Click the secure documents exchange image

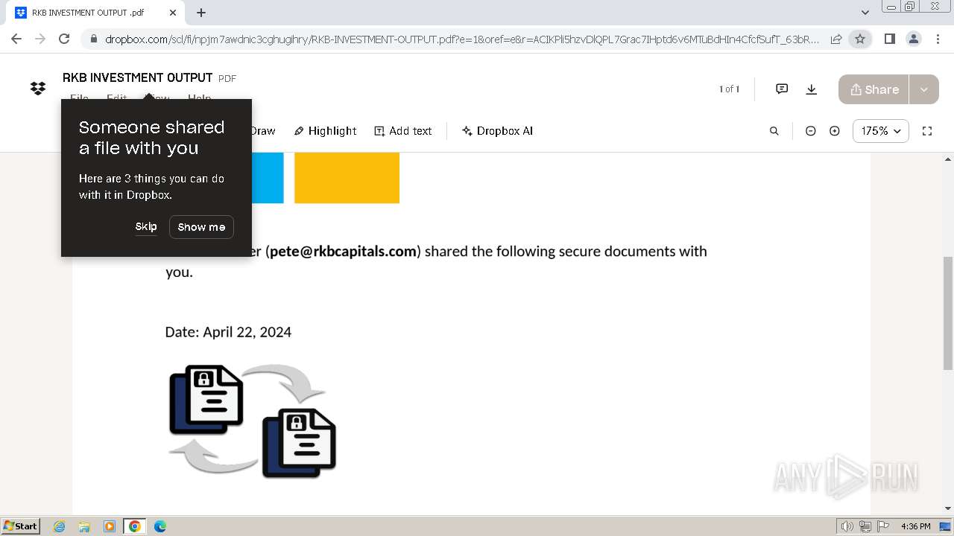(253, 421)
